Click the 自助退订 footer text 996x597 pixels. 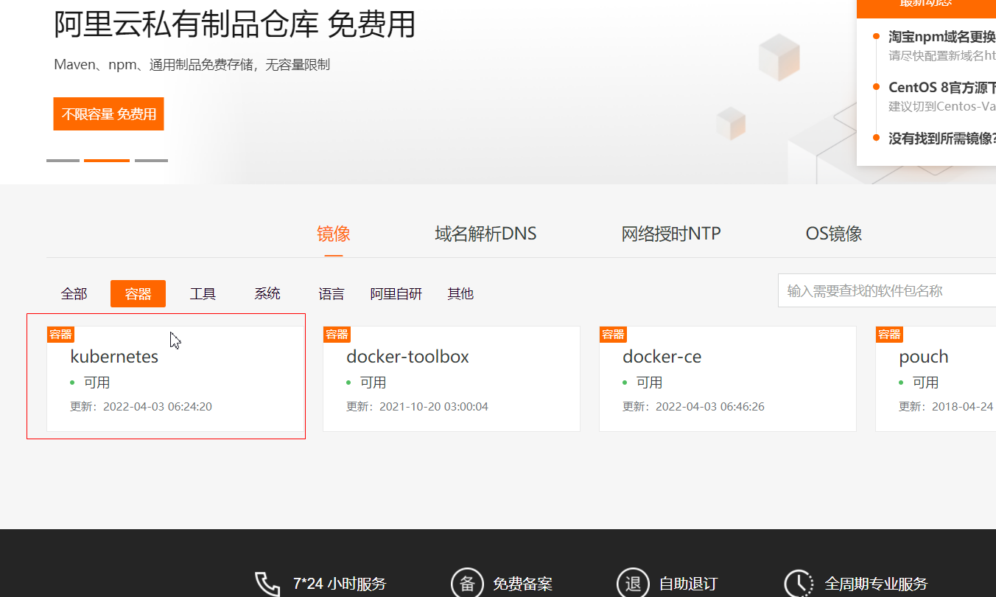(689, 584)
